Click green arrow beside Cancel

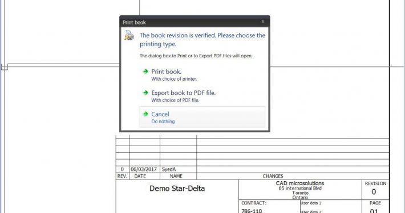tap(145, 114)
